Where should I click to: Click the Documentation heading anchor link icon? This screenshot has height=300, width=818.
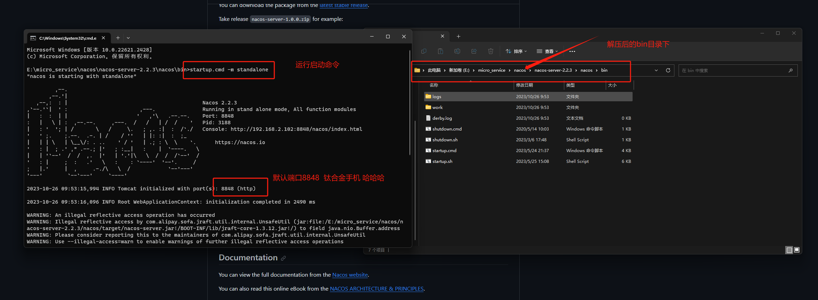[x=283, y=258]
